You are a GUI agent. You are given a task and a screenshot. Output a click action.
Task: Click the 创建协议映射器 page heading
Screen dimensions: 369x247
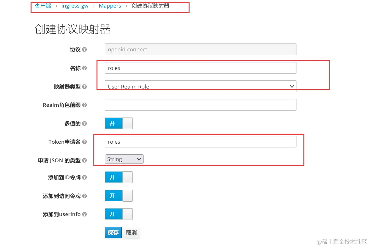(73, 29)
